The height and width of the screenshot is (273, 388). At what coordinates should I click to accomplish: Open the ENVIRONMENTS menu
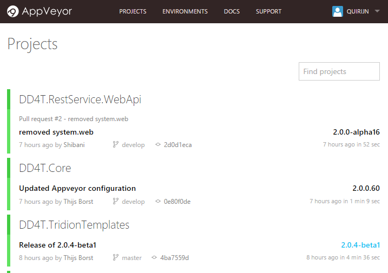click(x=185, y=11)
